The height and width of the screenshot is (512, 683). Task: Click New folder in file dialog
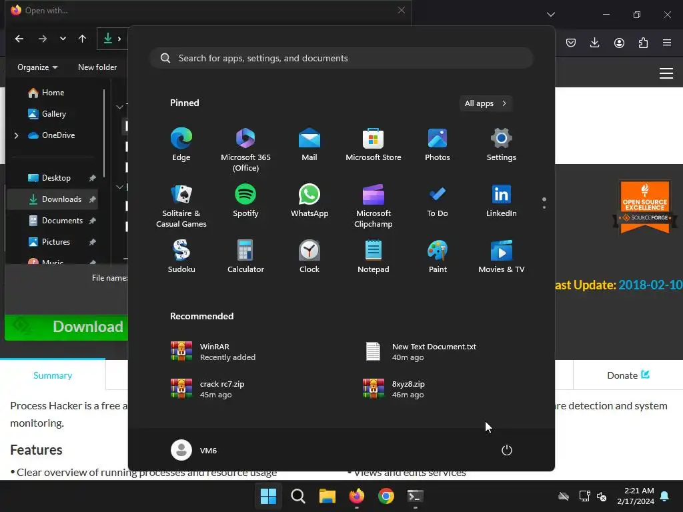pos(97,67)
